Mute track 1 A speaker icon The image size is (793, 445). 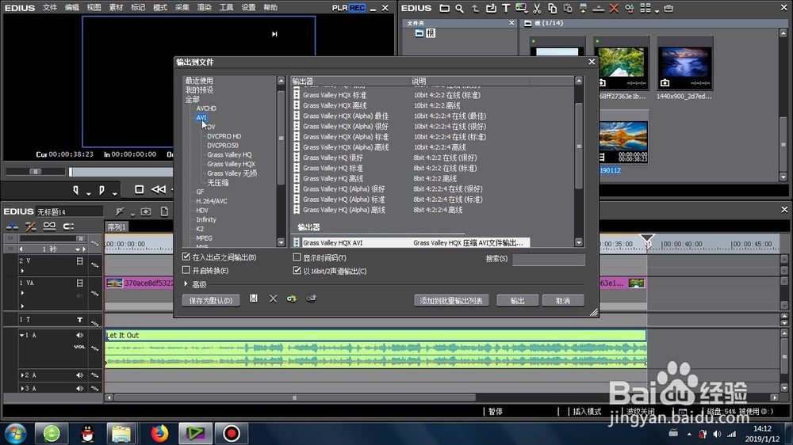79,335
